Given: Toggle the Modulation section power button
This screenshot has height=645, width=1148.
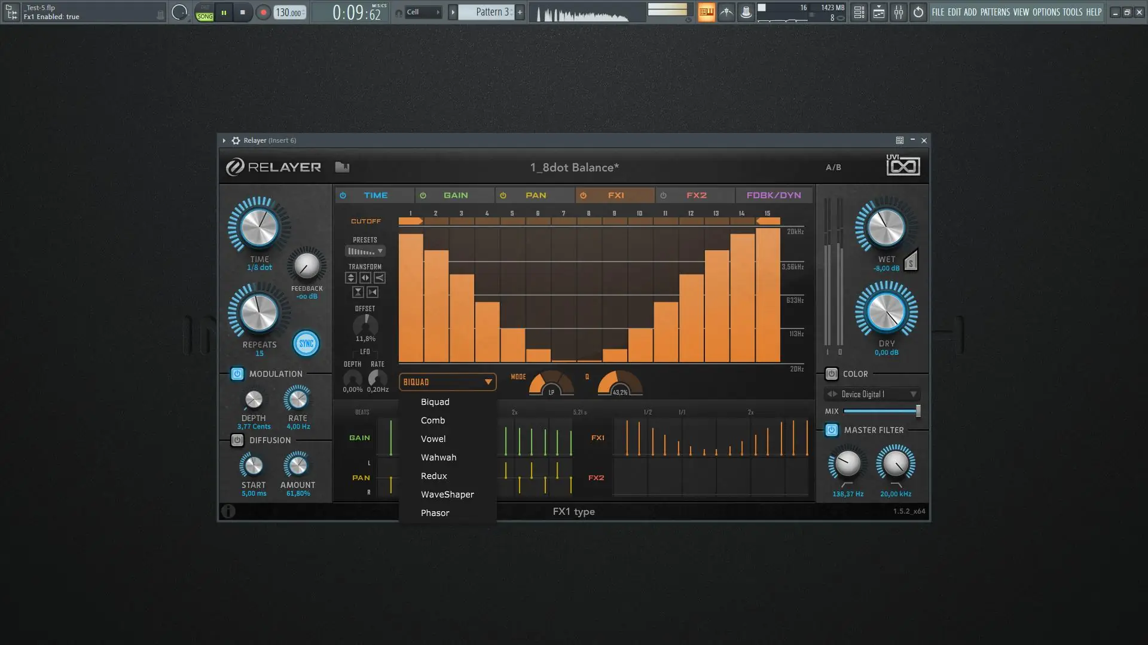Looking at the screenshot, I should [x=237, y=374].
